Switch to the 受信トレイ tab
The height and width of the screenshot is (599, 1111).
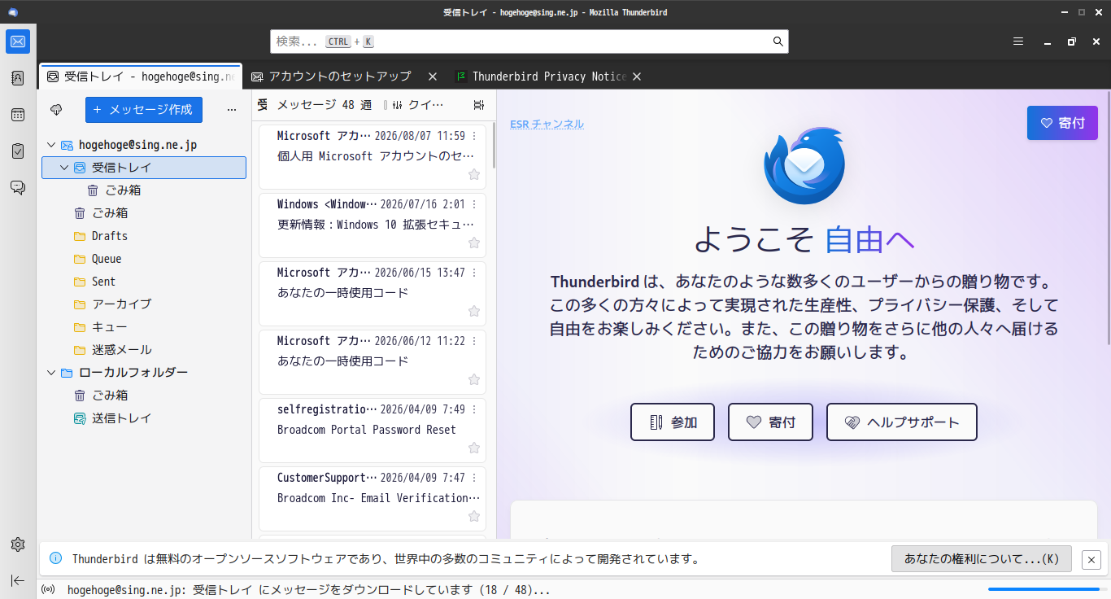click(x=141, y=77)
